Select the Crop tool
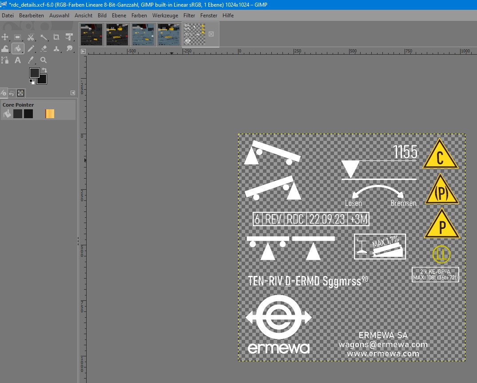Screen dimensions: 477x383 56,37
